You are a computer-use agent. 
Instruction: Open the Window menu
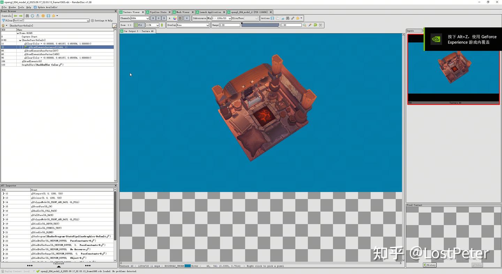tap(12, 7)
